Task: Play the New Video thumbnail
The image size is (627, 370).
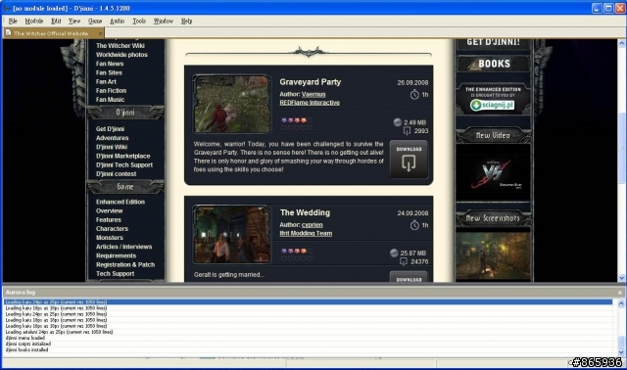Action: click(x=493, y=172)
